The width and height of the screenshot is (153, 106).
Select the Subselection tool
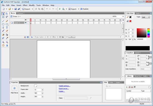click(x=7, y=14)
